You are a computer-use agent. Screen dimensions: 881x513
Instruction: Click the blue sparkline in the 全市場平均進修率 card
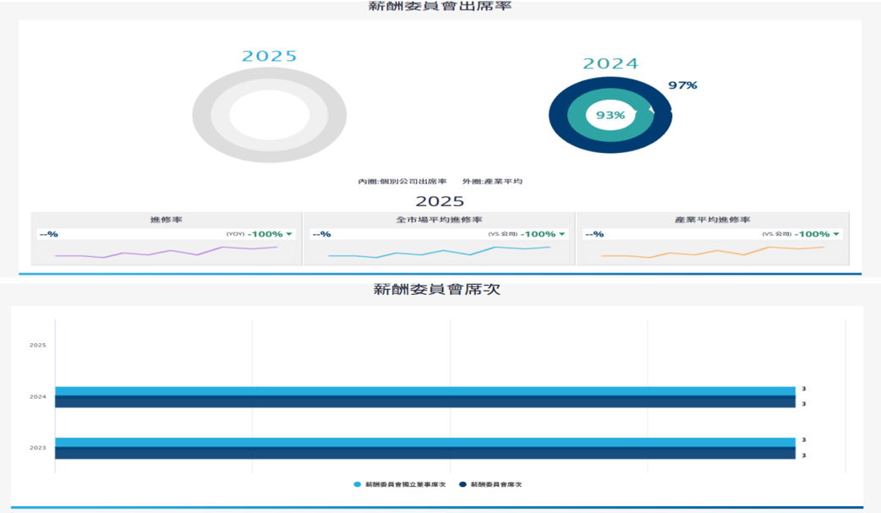[439, 252]
